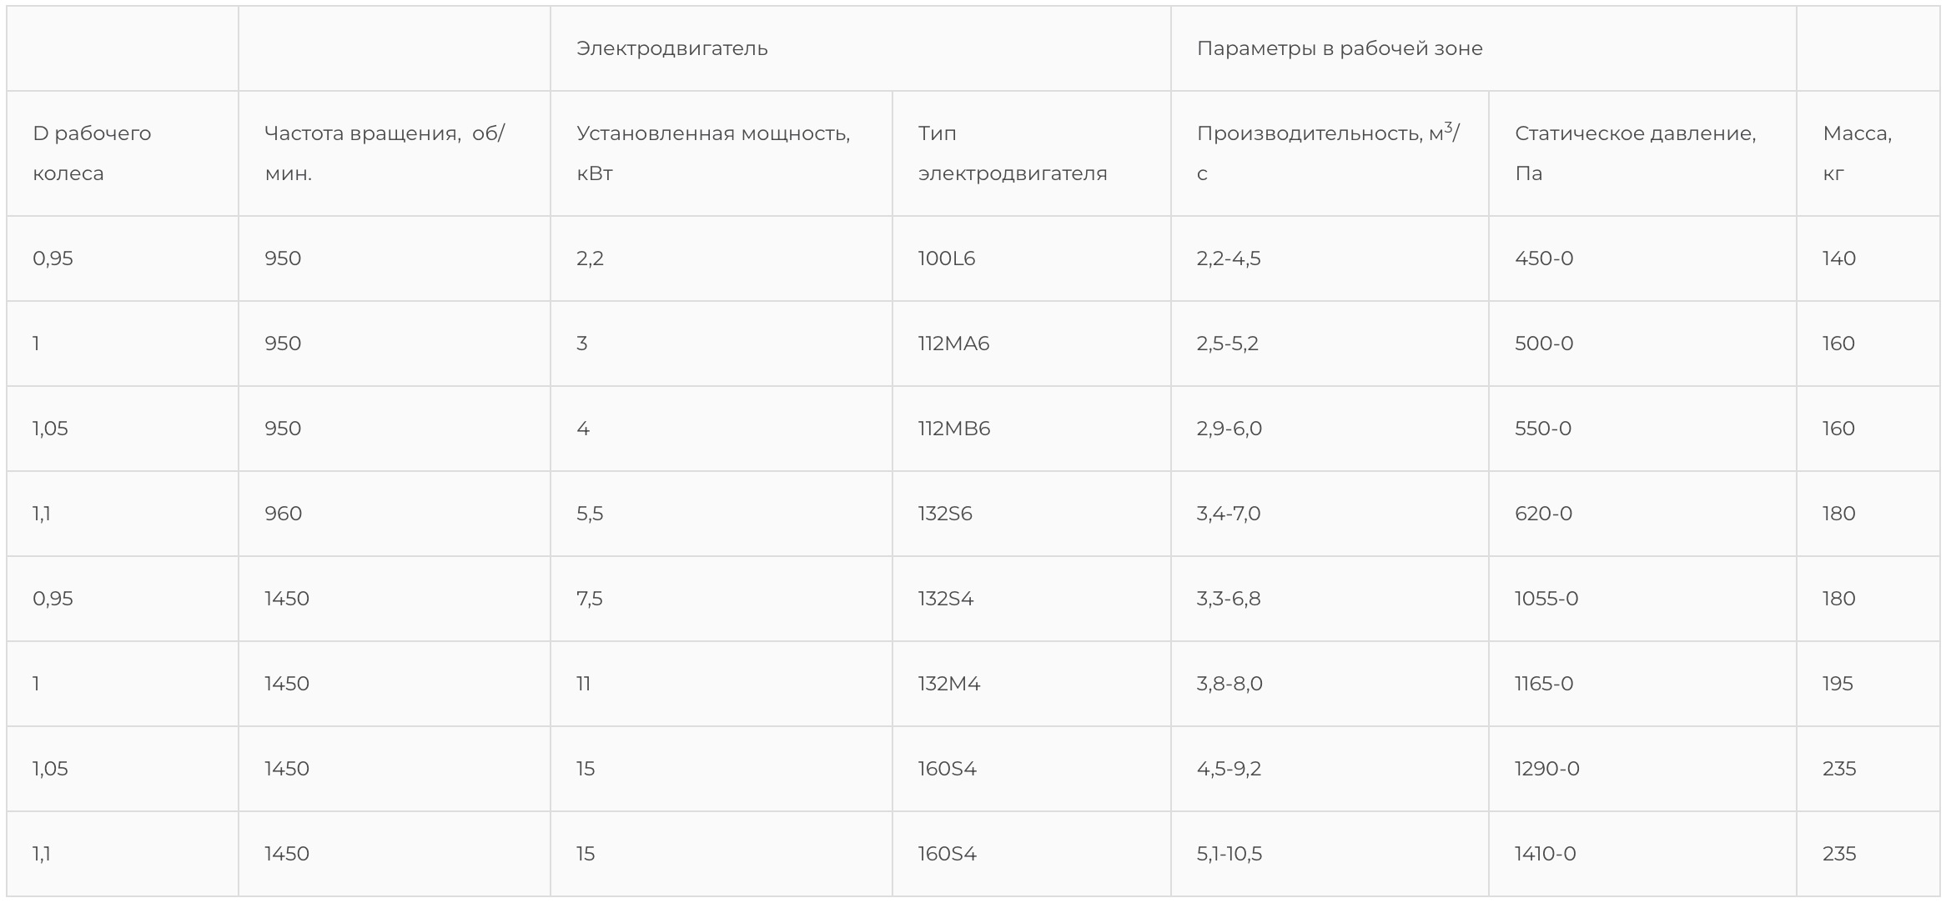Select the 'Частота вращения, об/мин.' column header

(384, 153)
